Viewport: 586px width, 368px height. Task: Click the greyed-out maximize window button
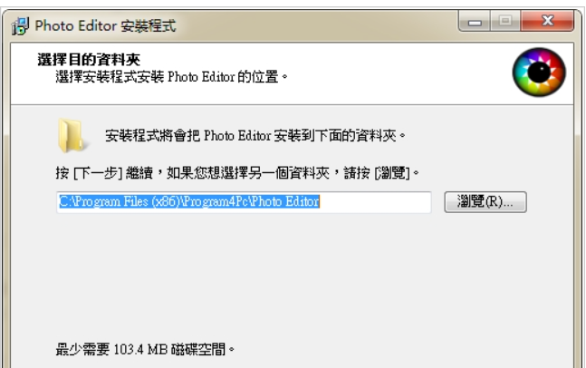505,21
